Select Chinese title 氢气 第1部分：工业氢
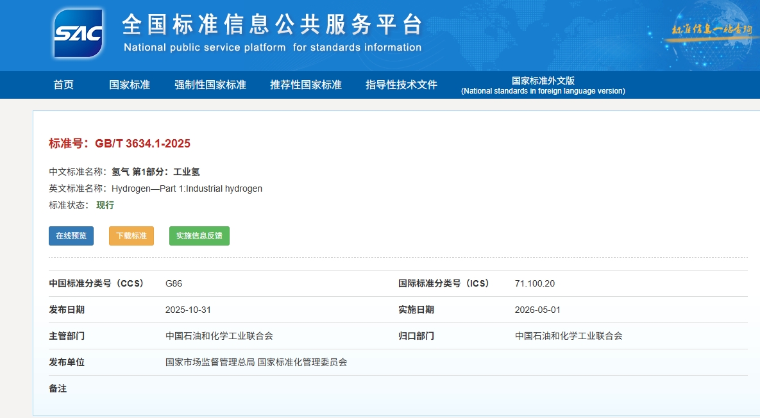The image size is (760, 418). pos(156,171)
